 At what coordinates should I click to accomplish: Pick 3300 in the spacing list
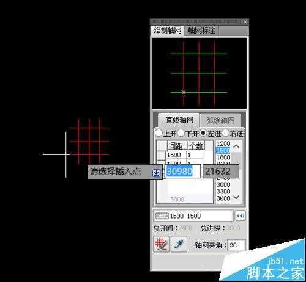tap(223, 192)
